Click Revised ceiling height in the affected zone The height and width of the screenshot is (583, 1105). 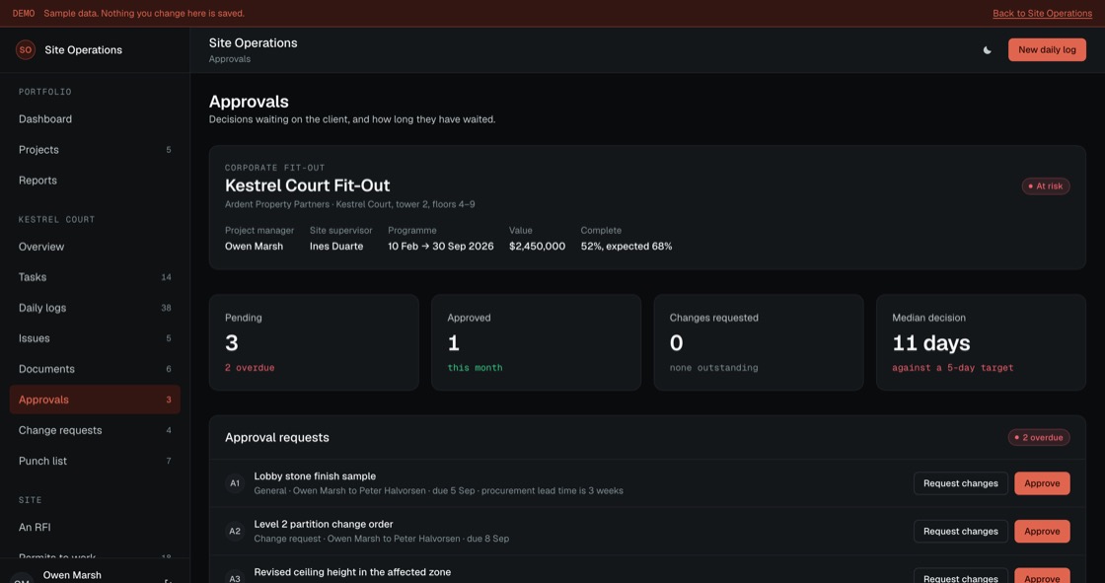point(352,572)
